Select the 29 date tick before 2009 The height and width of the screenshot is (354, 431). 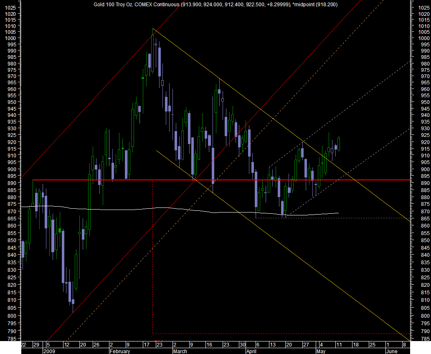pos(36,345)
